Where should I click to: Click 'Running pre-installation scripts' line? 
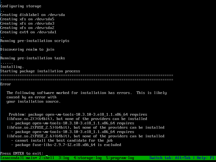pyautogui.click(x=35, y=41)
